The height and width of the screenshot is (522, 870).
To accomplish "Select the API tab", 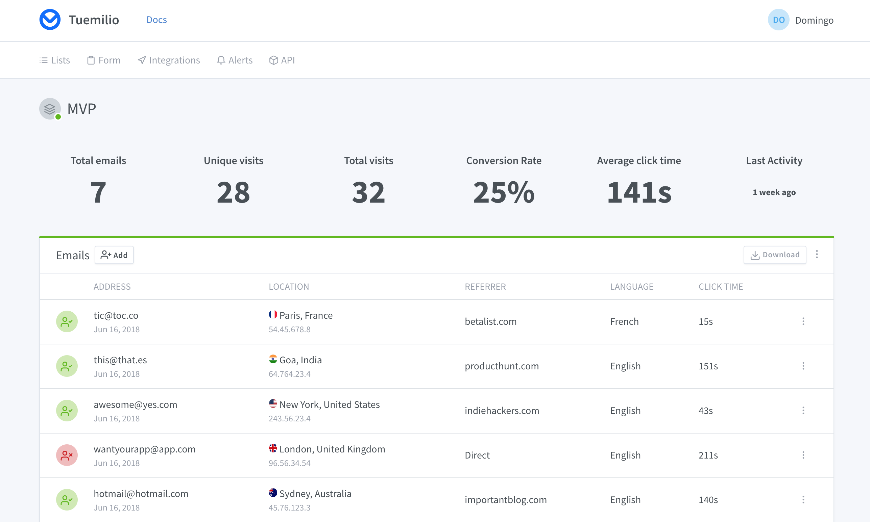I will [x=282, y=60].
